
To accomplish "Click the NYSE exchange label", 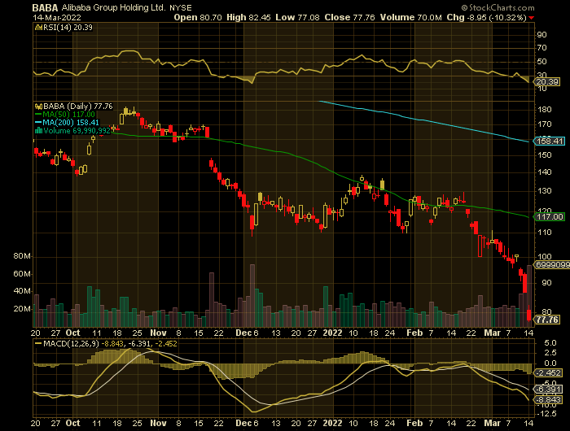I will click(181, 8).
